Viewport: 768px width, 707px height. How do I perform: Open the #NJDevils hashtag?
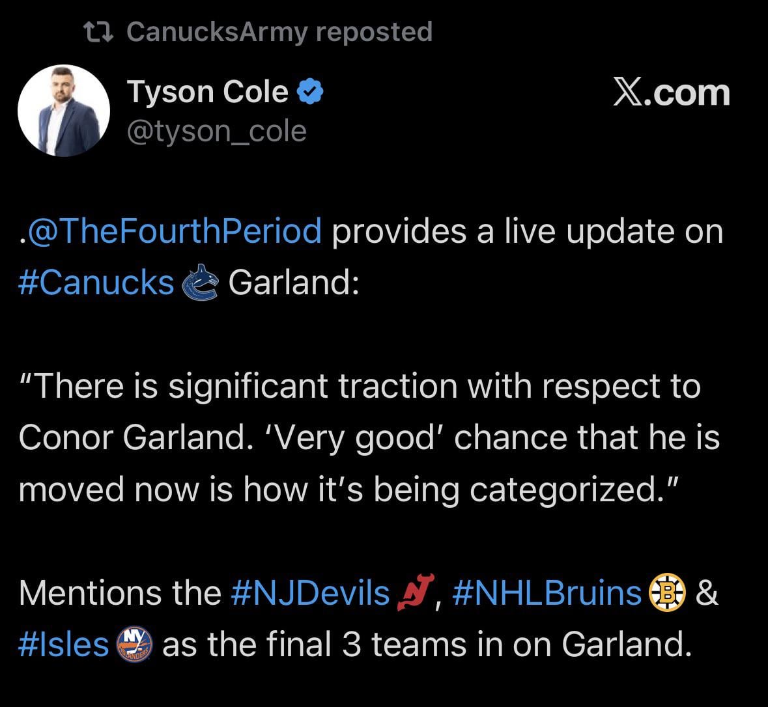[310, 592]
